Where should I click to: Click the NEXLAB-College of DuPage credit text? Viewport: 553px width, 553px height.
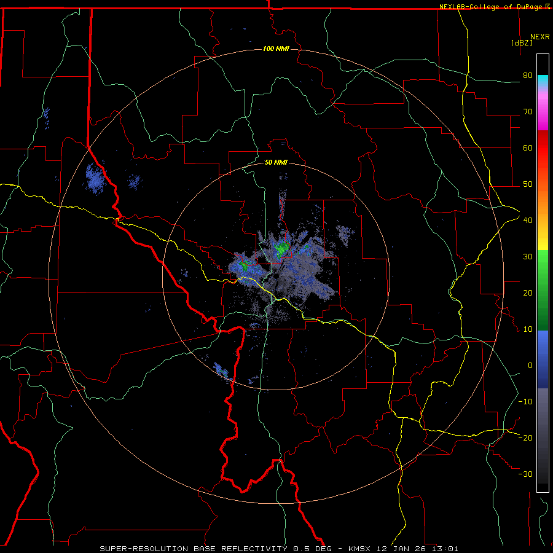click(490, 7)
